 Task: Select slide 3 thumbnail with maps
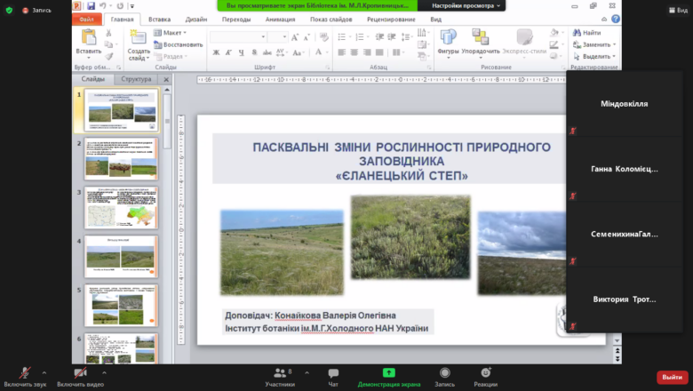[121, 208]
